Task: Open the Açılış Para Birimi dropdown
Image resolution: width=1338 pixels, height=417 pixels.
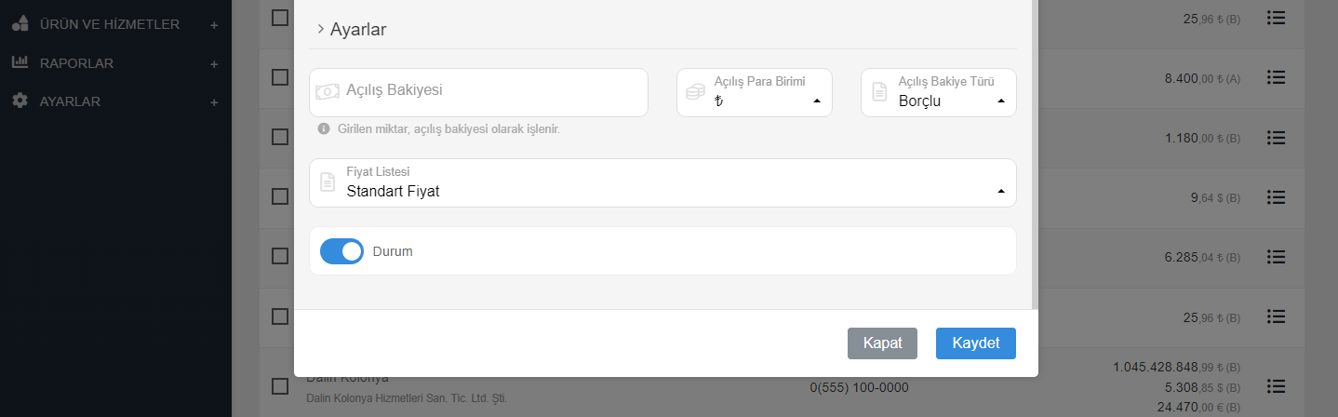Action: click(754, 93)
